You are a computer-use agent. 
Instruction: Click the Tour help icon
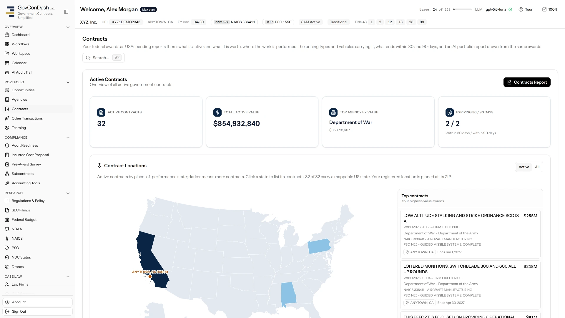coord(521,9)
